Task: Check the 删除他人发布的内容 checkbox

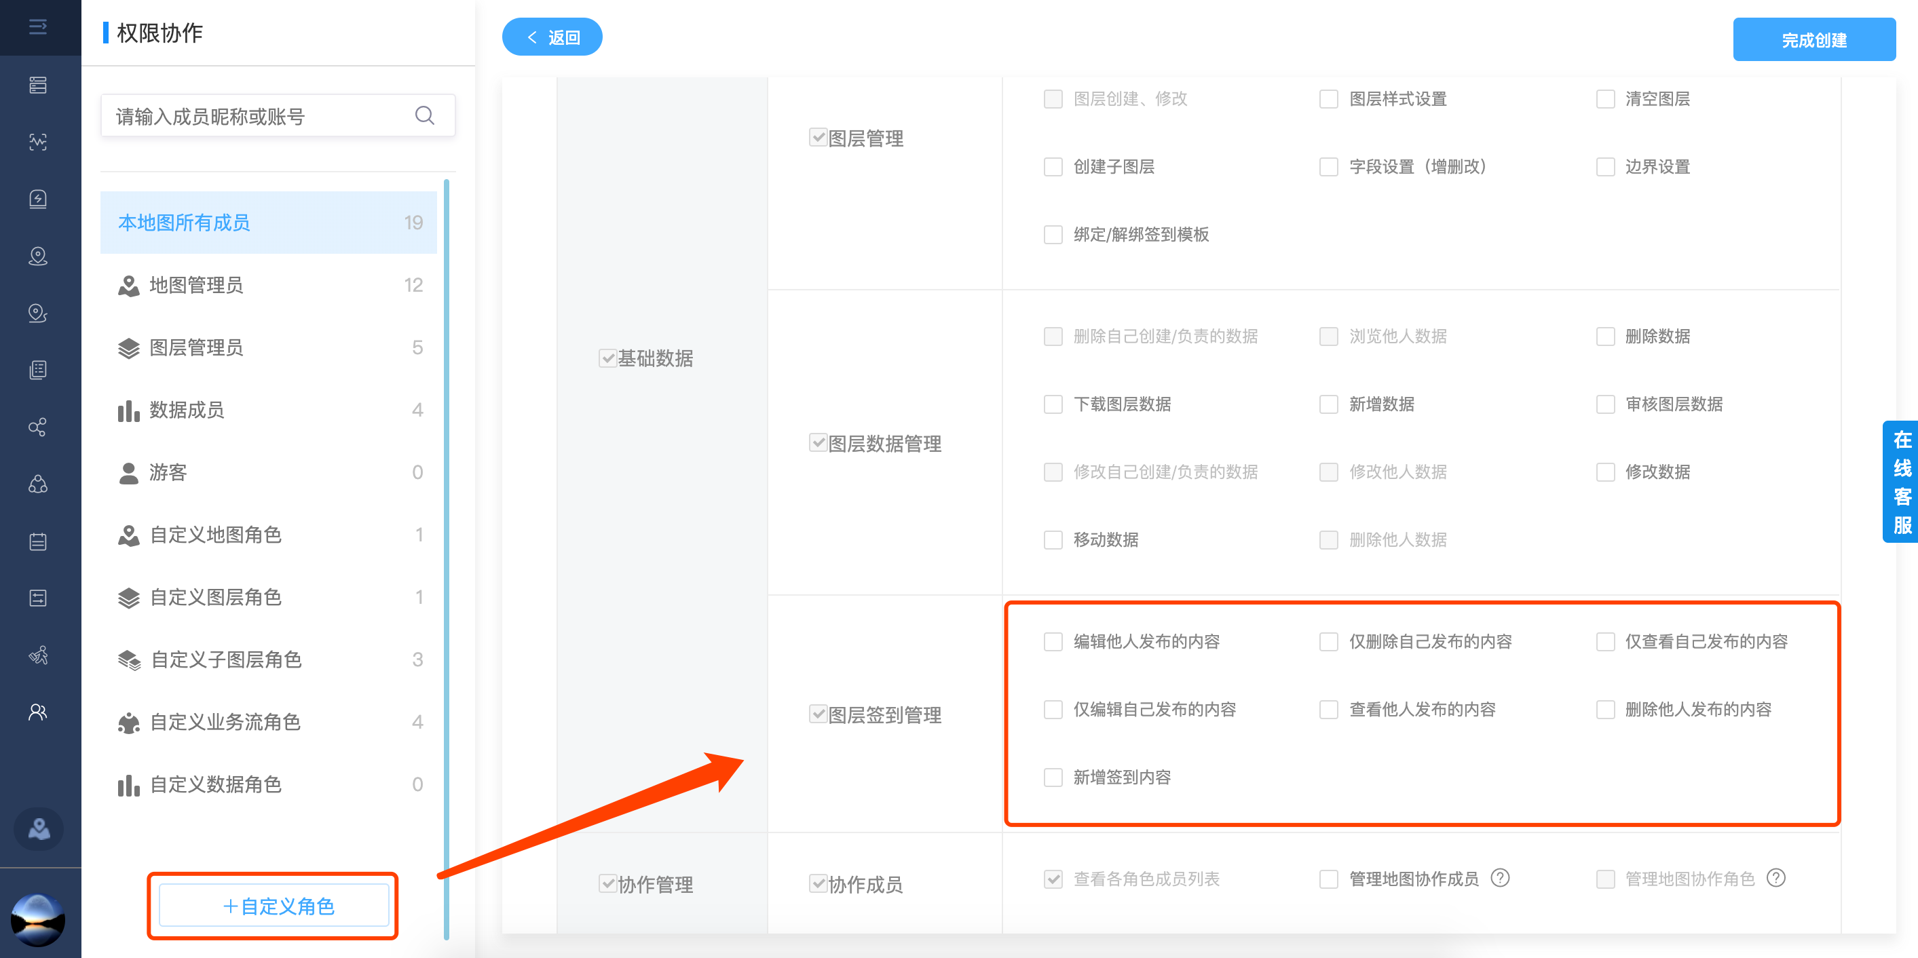Action: click(x=1605, y=710)
